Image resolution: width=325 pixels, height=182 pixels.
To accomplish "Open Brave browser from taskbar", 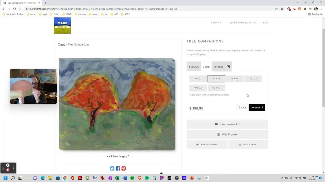I will [139, 178].
